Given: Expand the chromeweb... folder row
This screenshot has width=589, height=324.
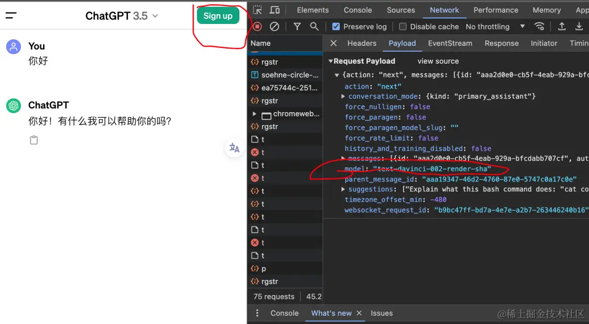Looking at the screenshot, I should click(x=254, y=114).
